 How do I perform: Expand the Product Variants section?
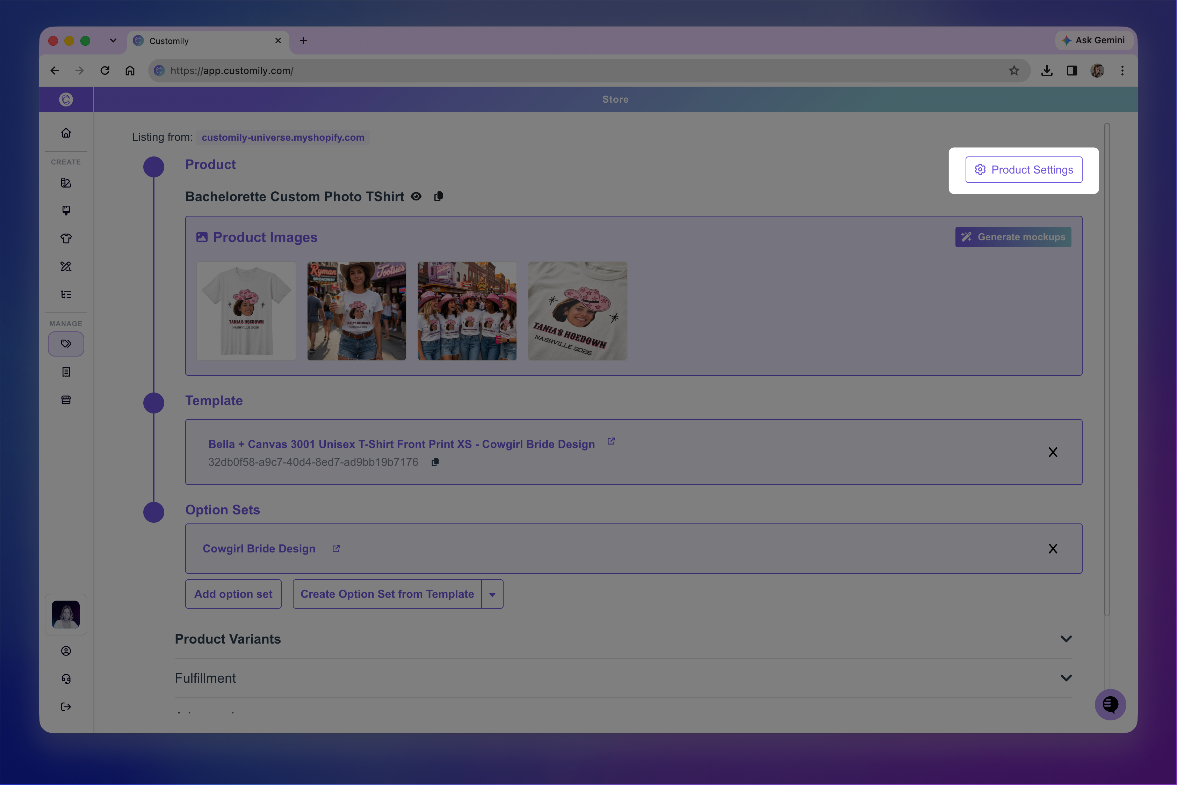coord(1066,639)
